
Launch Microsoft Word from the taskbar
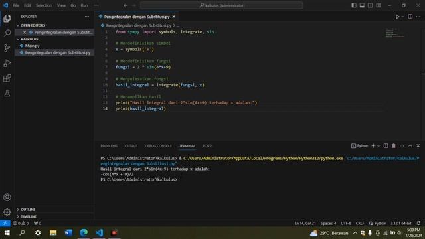(x=68, y=233)
